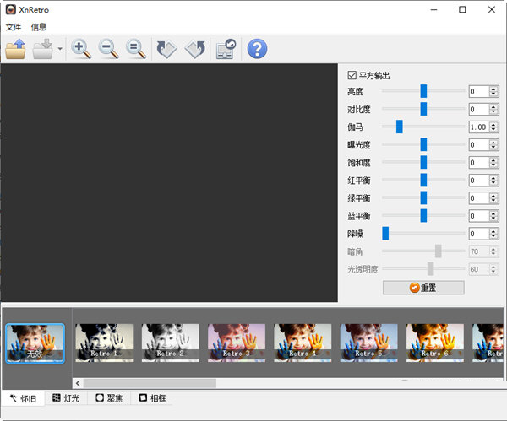
Task: Decrease 伽马 value with down arrow
Action: (x=494, y=130)
